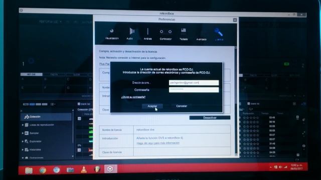Click the Colección music notes icon
Image resolution: width=321 pixels, height=180 pixels.
click(27, 116)
